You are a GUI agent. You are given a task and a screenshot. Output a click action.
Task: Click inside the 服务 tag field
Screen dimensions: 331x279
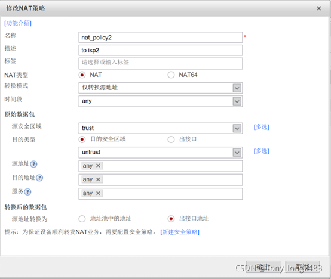[x=161, y=194]
